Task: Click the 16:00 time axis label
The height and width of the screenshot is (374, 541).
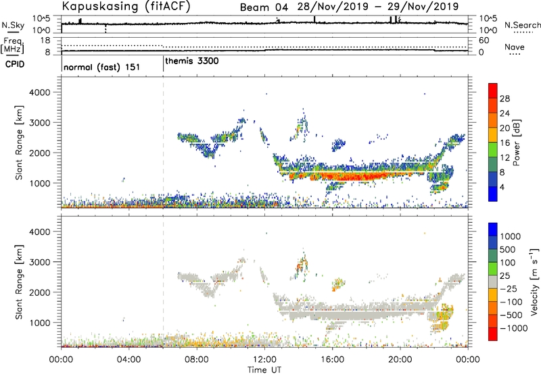Action: tap(332, 360)
